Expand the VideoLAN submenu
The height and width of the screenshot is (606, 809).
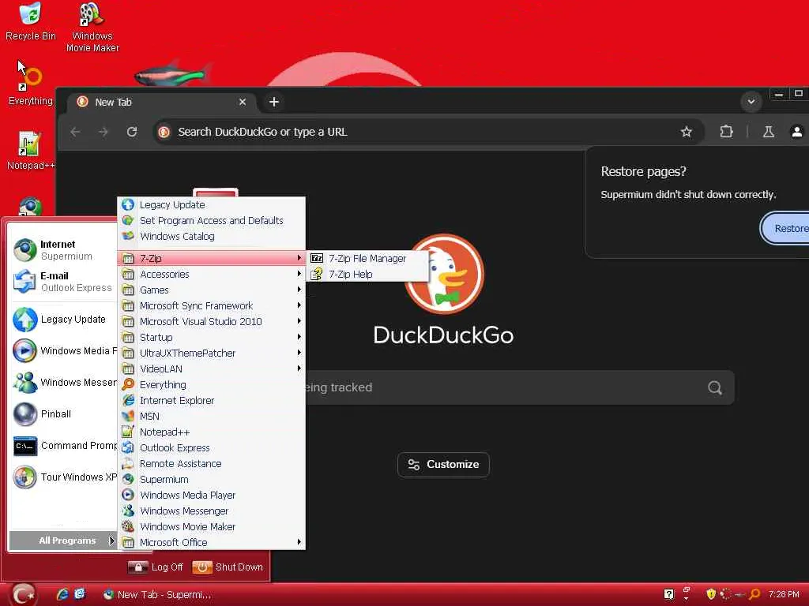tap(212, 369)
